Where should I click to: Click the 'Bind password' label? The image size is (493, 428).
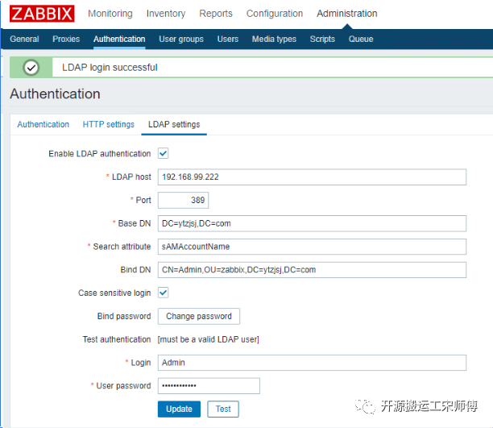[x=124, y=316]
